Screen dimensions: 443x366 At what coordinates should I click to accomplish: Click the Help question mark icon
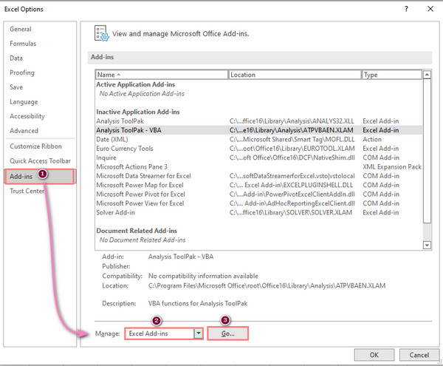tap(406, 9)
